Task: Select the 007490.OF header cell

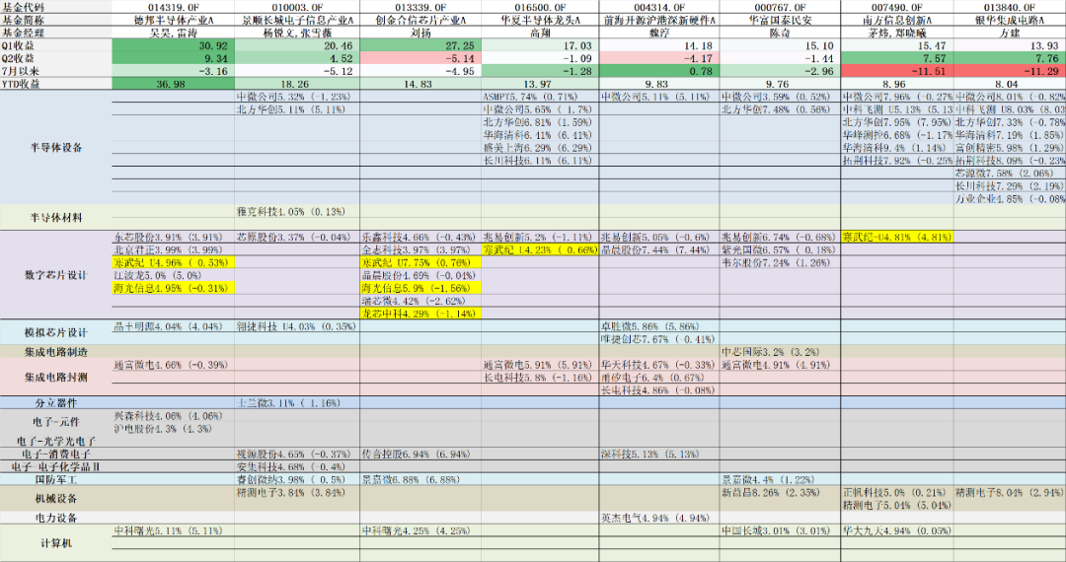Action: pyautogui.click(x=897, y=7)
